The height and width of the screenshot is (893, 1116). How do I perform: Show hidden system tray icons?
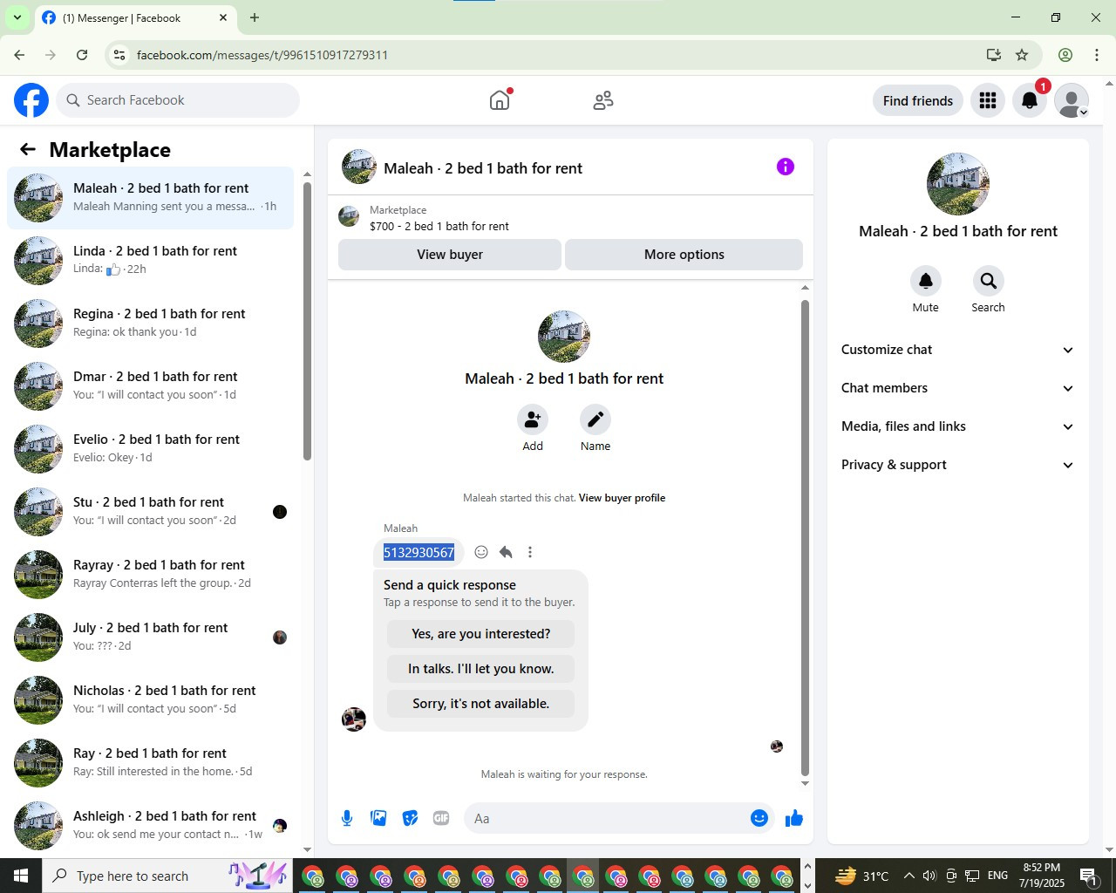click(908, 876)
